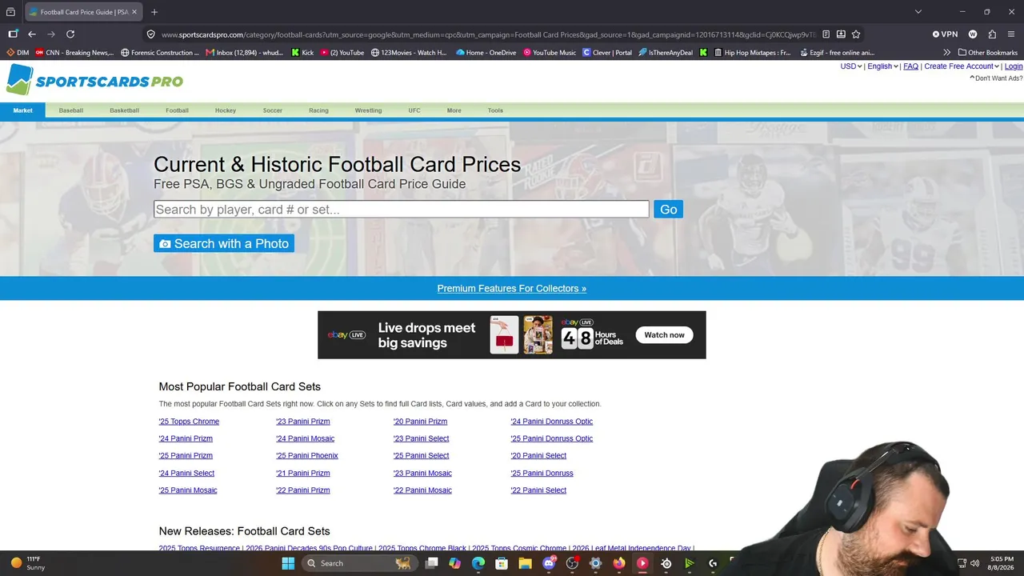The width and height of the screenshot is (1024, 576).
Task: Open the '20 Panini Prizm set link
Action: [x=420, y=422]
